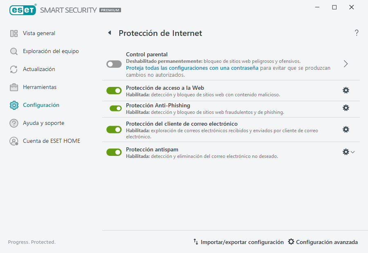Open Cuenta de ESET HOME profile icon

click(13, 141)
